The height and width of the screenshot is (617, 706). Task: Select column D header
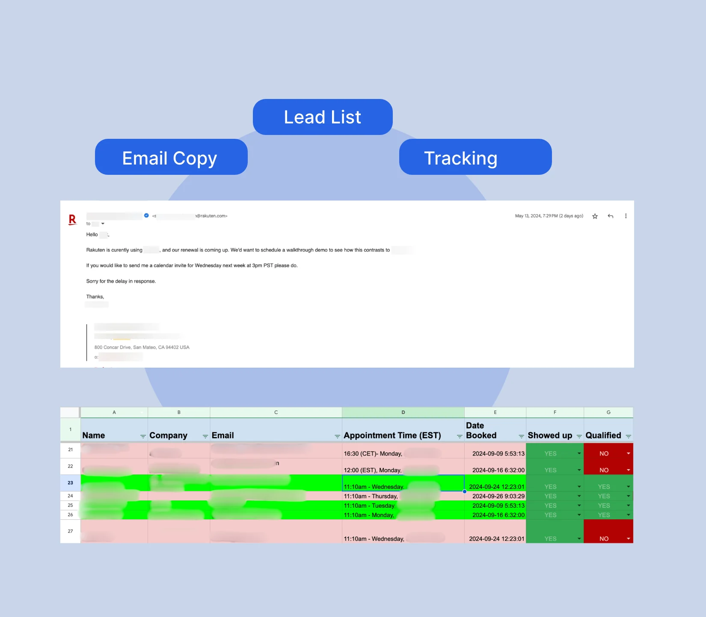point(403,412)
